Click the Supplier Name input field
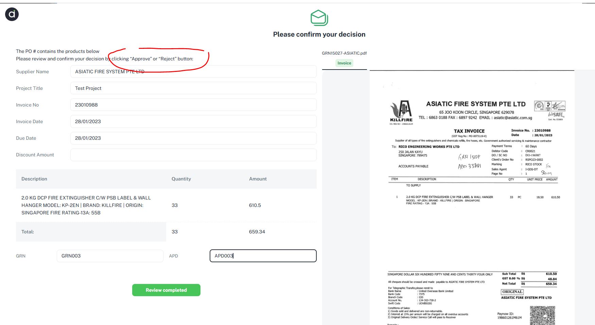 click(x=193, y=72)
